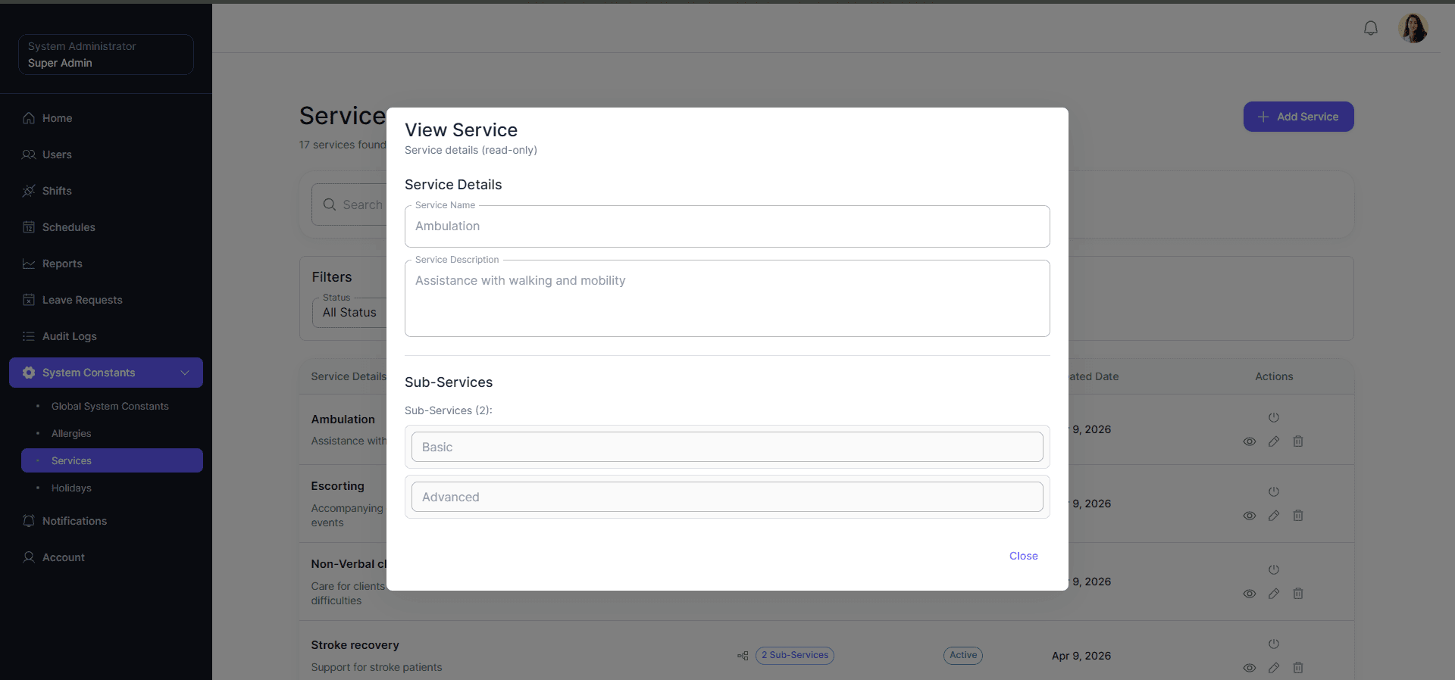Viewport: 1455px width, 680px height.
Task: Select Services submenu item
Action: coord(112,460)
